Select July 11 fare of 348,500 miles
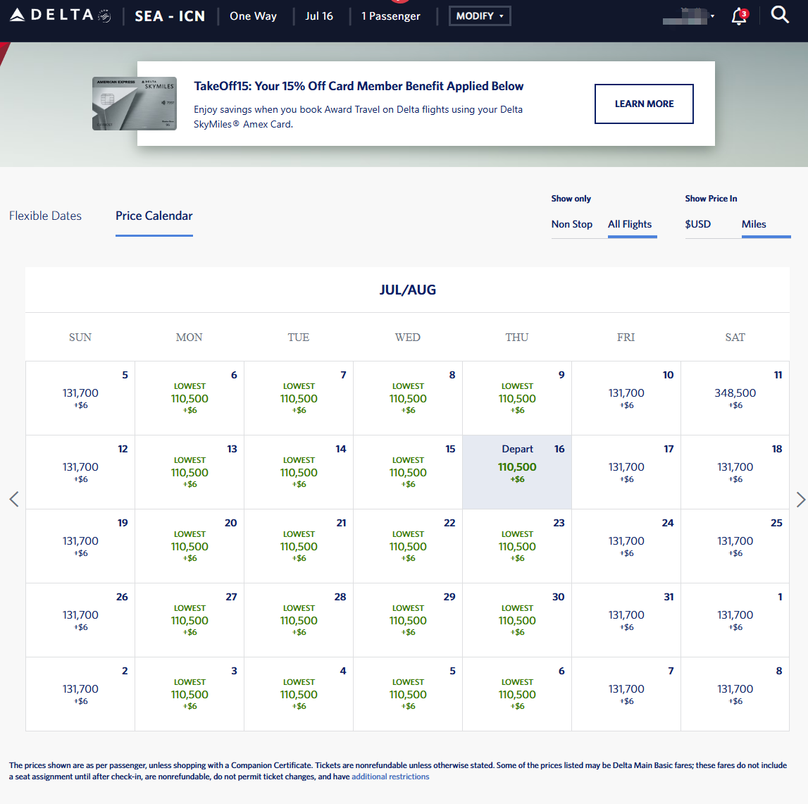The image size is (808, 804). (735, 398)
